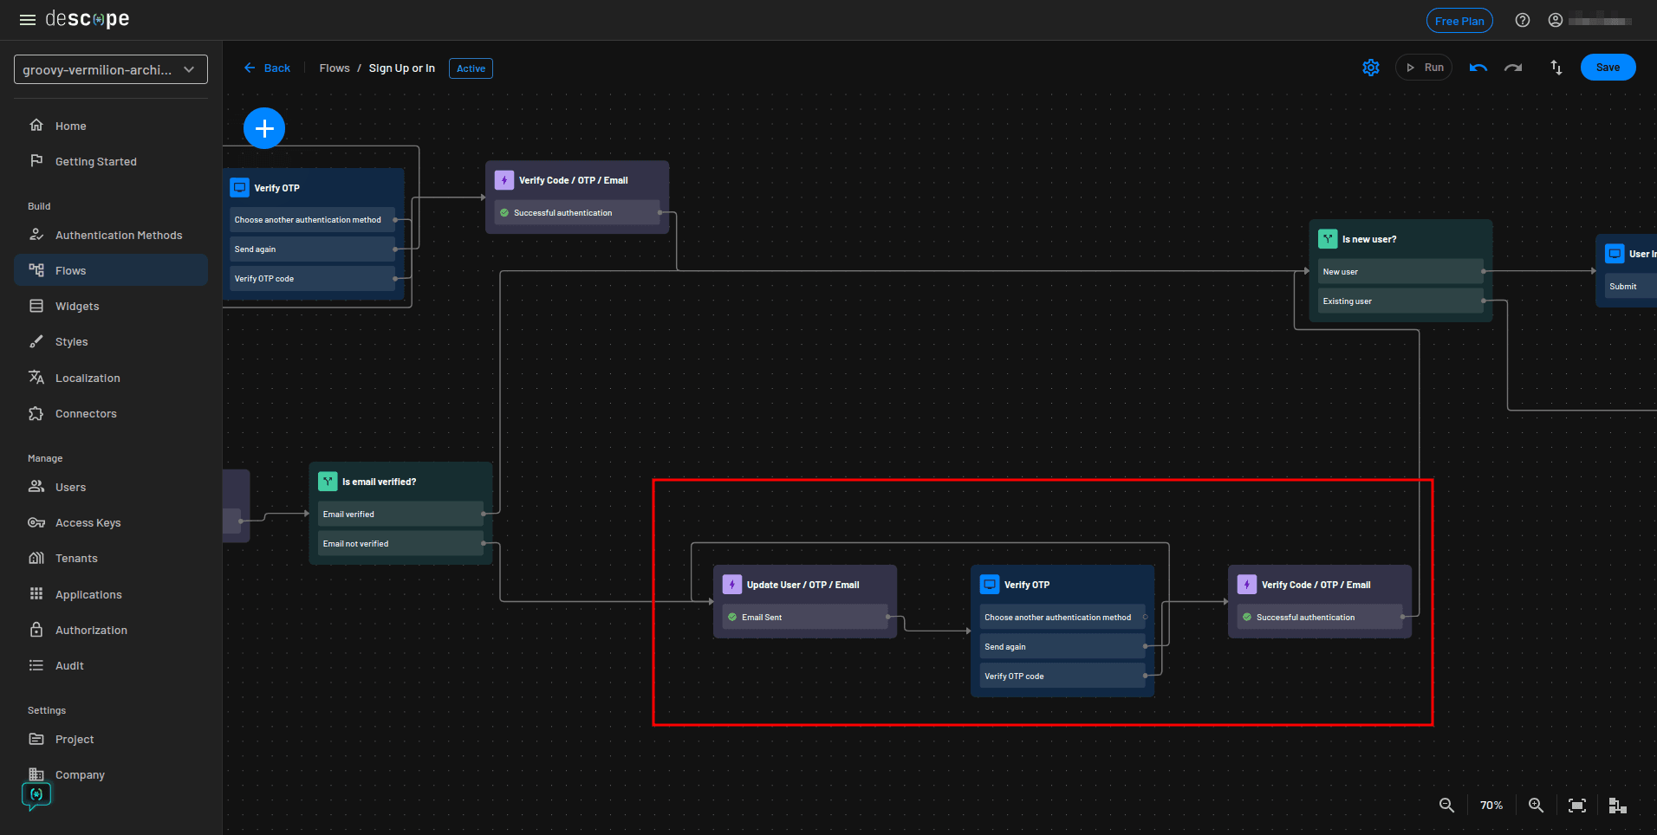Viewport: 1657px width, 835px height.
Task: Open the flow settings gear icon
Action: (1370, 67)
